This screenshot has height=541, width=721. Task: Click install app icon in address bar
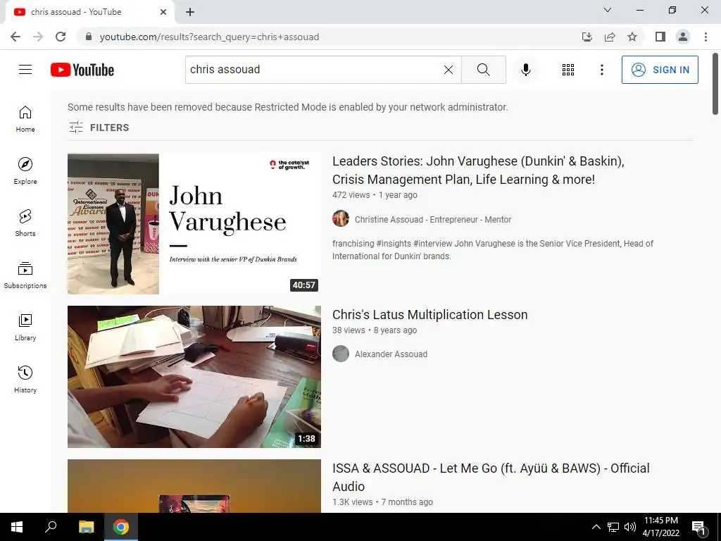587,37
